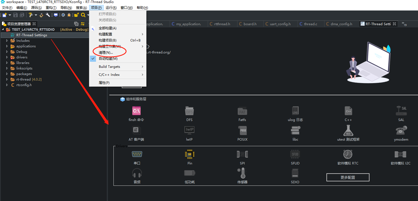Image resolution: width=418 pixels, height=201 pixels.
Task: Expand the drivers folder in project explorer
Action: coord(7,57)
